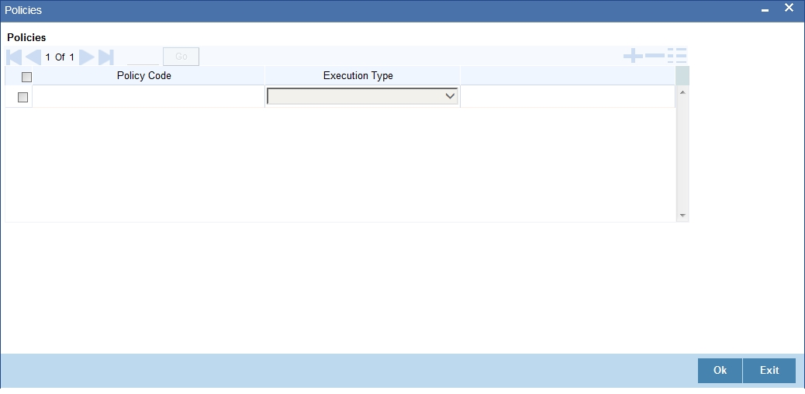
Task: Click the table scrollbar down arrow
Action: [x=682, y=216]
